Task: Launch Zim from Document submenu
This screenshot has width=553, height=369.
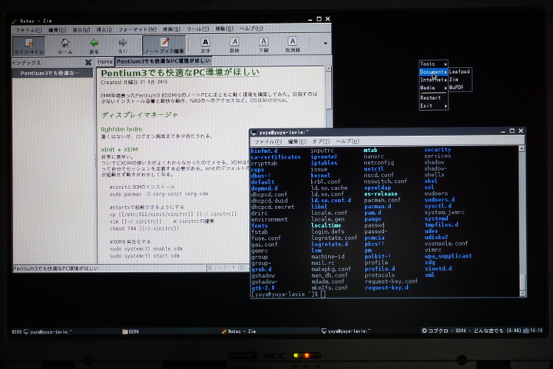Action: (459, 79)
